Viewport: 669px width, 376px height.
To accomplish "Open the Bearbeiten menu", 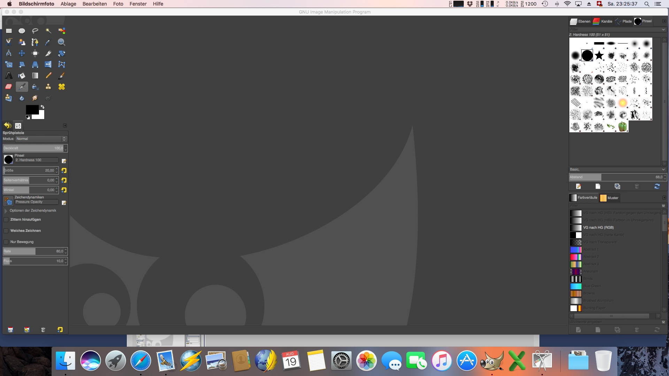I will click(94, 4).
